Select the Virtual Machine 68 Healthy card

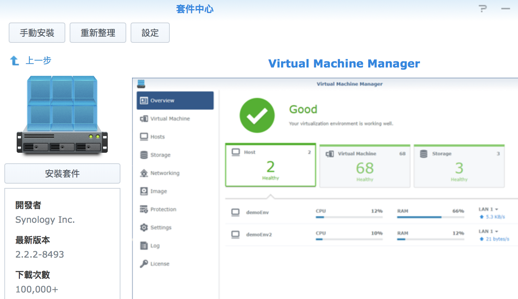pos(365,166)
